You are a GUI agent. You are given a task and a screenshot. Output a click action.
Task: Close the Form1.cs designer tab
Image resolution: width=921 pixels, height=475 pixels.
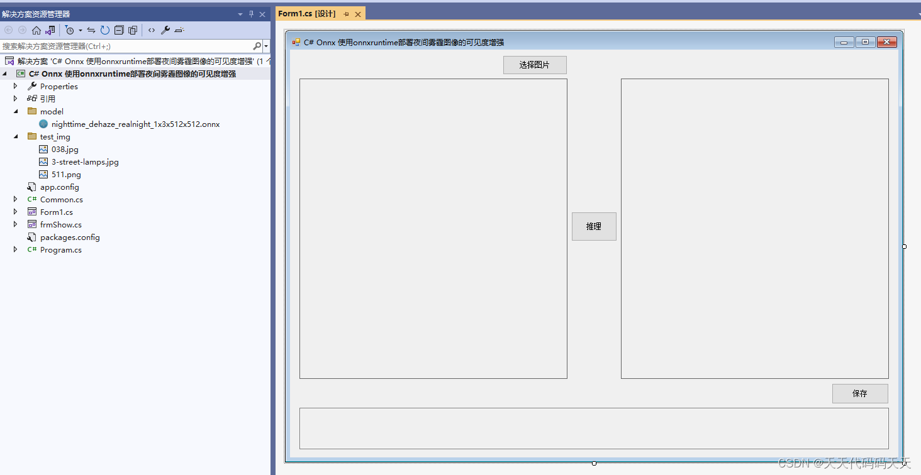[358, 14]
